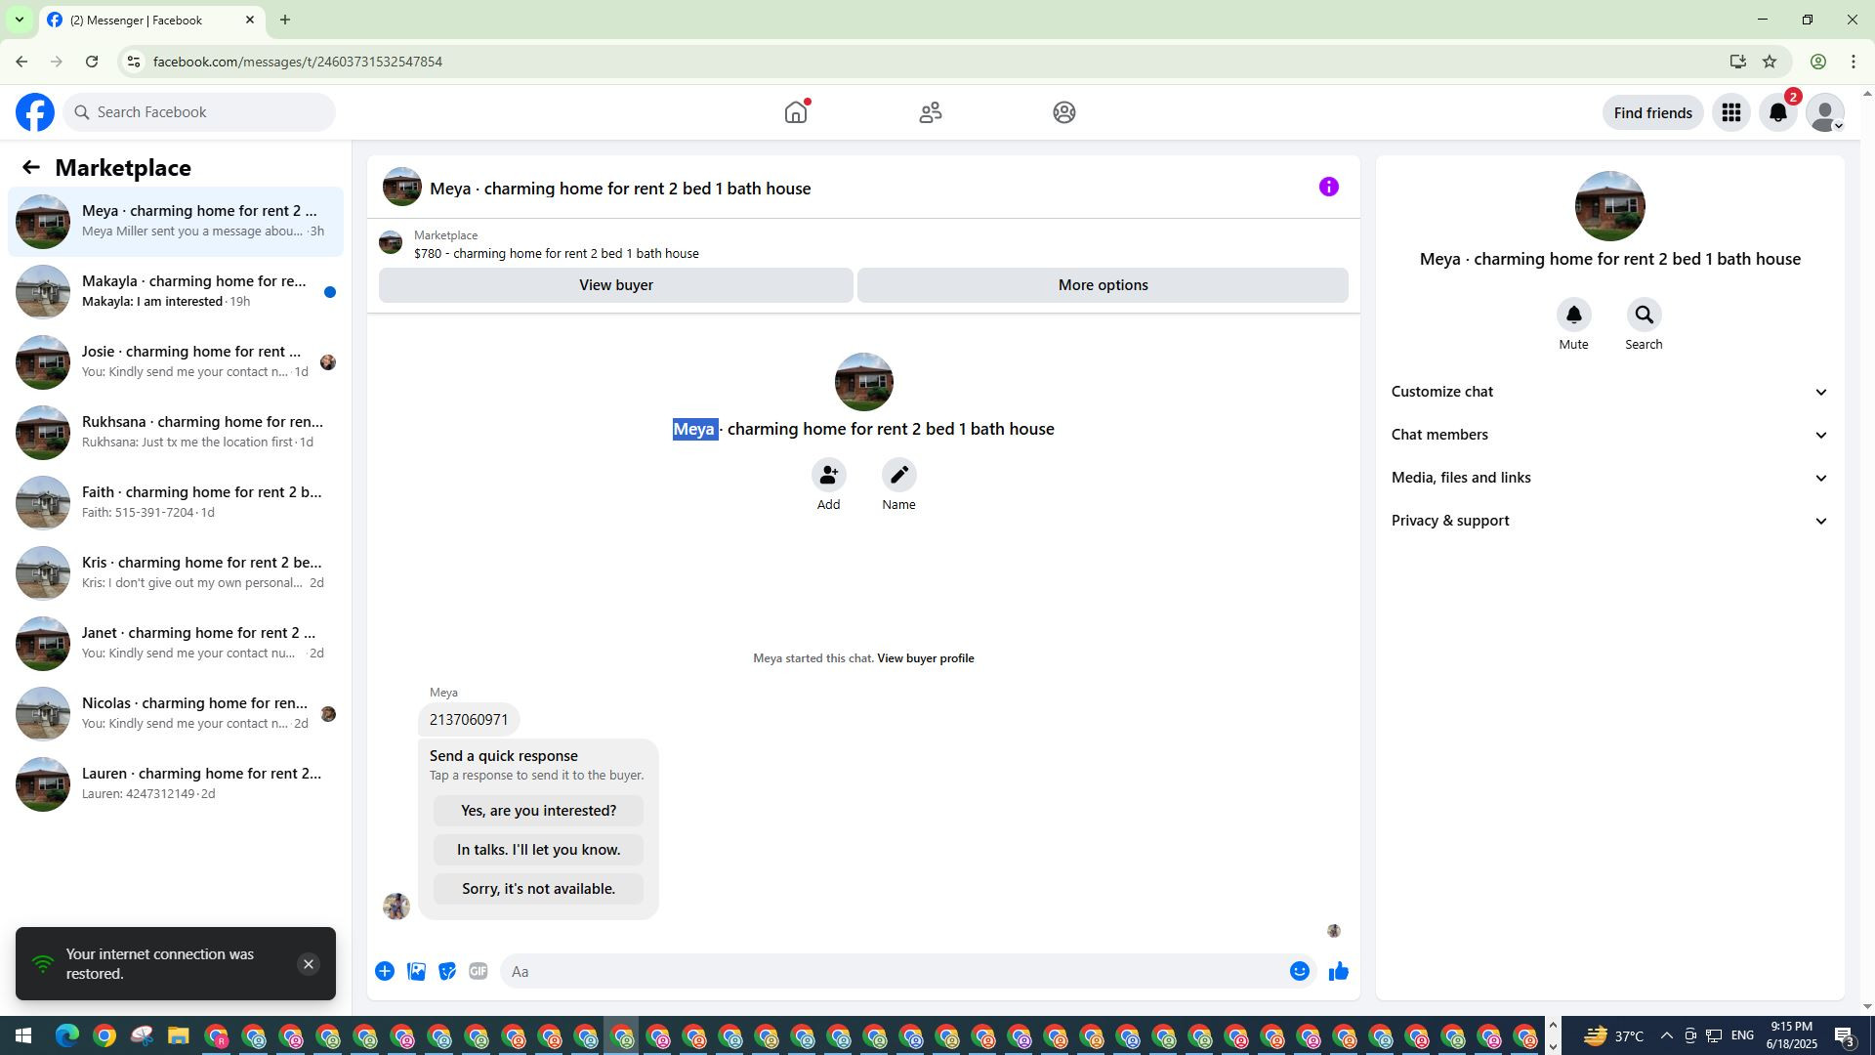Open taskbar clock and date
The image size is (1875, 1055).
tap(1791, 1035)
